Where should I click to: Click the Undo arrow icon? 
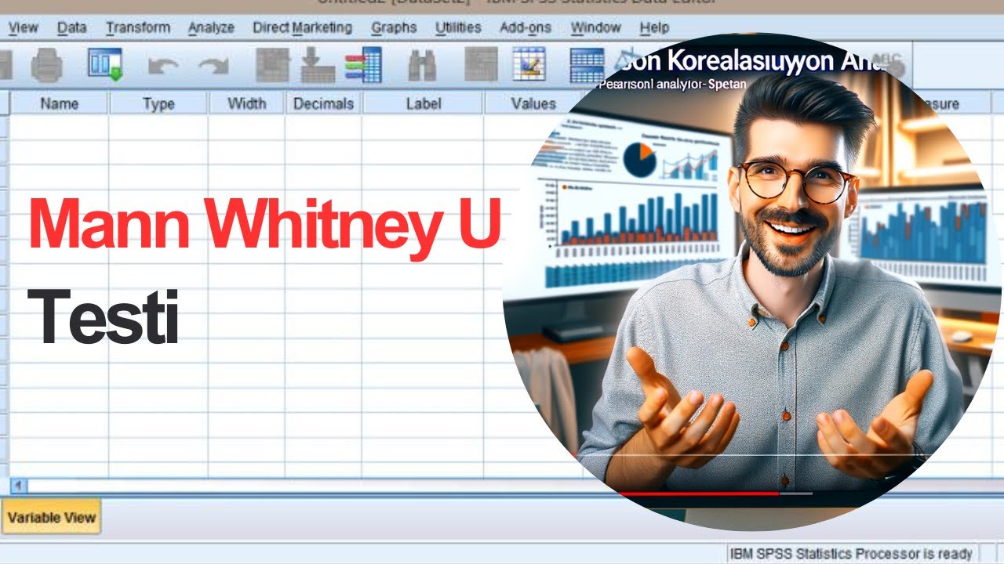tap(162, 66)
